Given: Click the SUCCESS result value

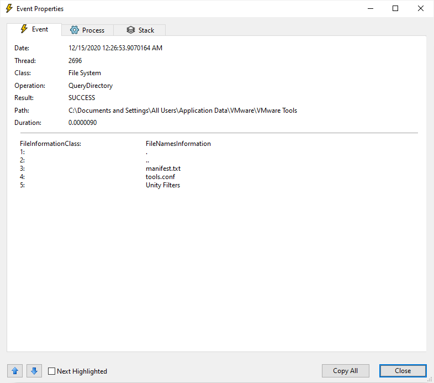Looking at the screenshot, I should [x=82, y=98].
